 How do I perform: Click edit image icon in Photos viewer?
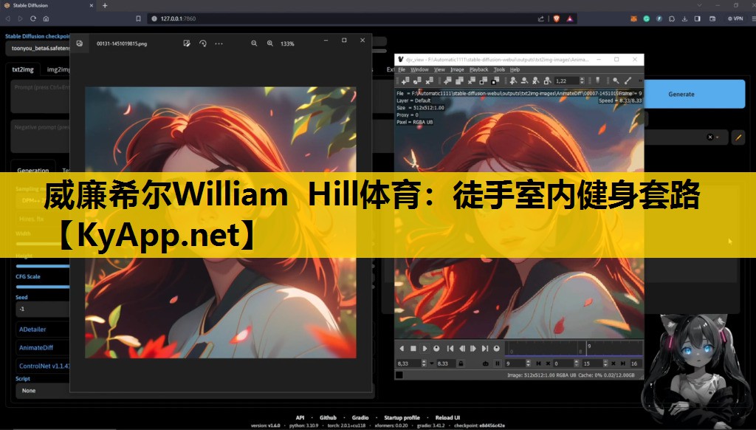coord(187,44)
